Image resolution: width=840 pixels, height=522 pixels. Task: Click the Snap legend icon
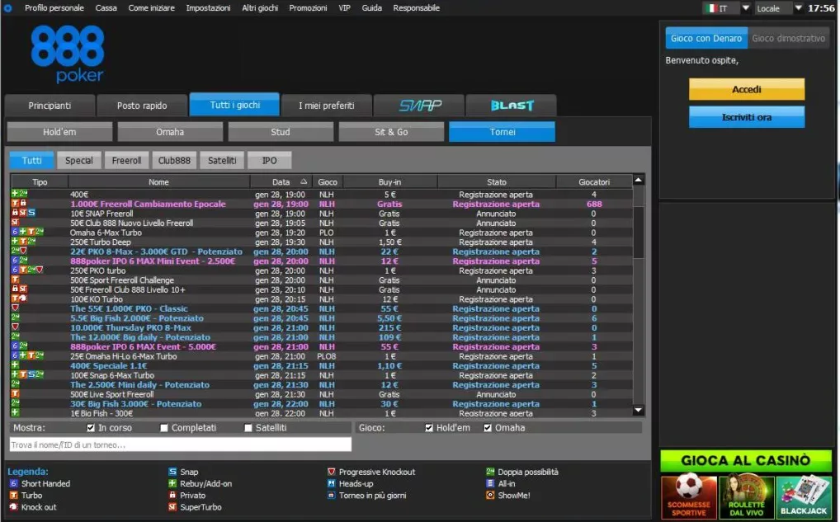click(x=172, y=472)
